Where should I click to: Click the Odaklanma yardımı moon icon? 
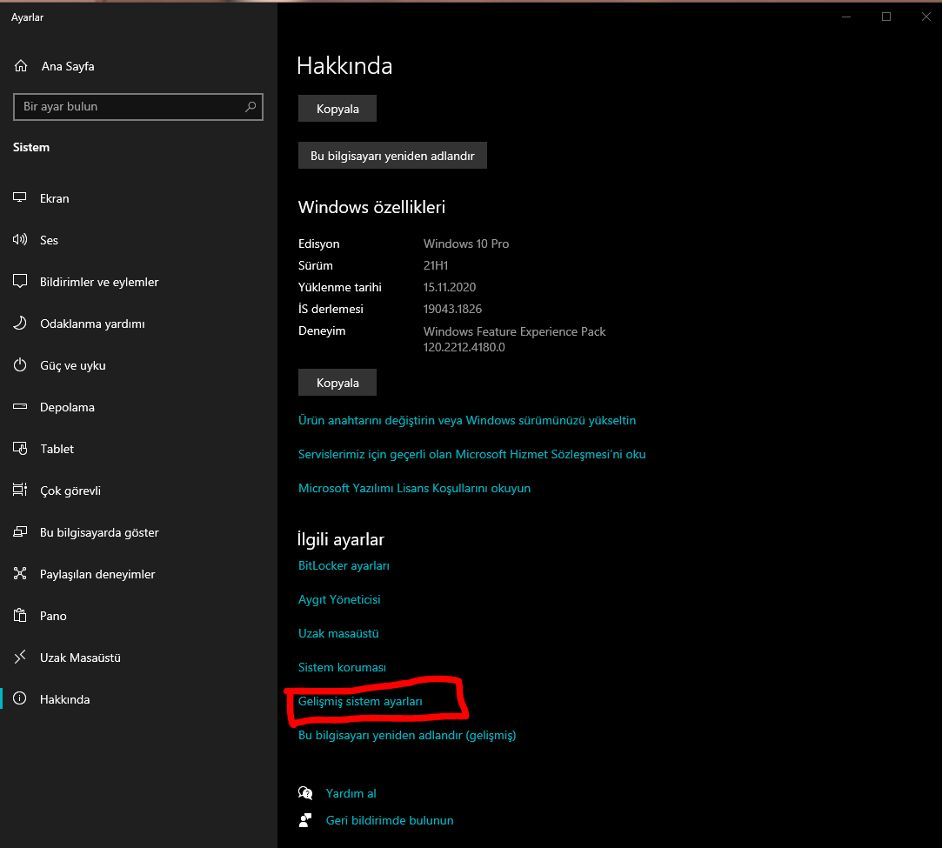point(20,324)
